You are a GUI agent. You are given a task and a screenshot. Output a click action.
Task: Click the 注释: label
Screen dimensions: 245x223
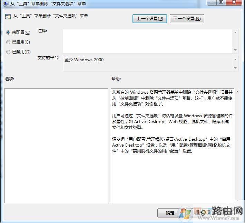pos(42,31)
